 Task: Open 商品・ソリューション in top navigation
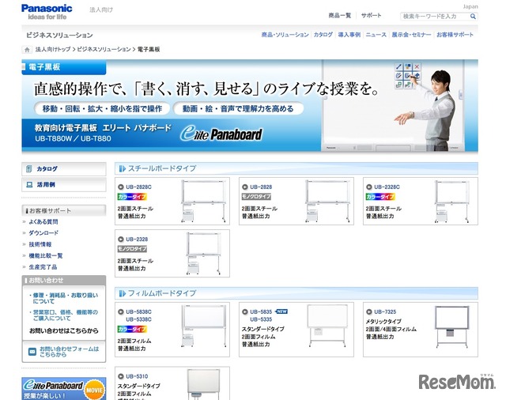285,35
